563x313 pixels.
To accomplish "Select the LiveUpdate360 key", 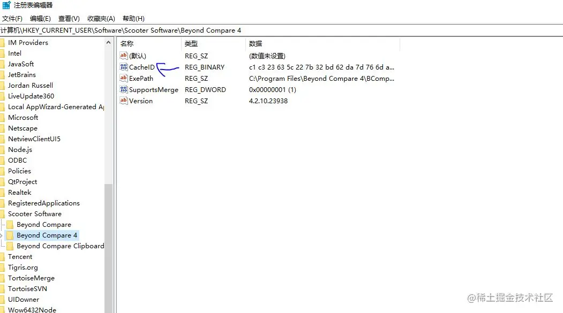I will [x=31, y=96].
